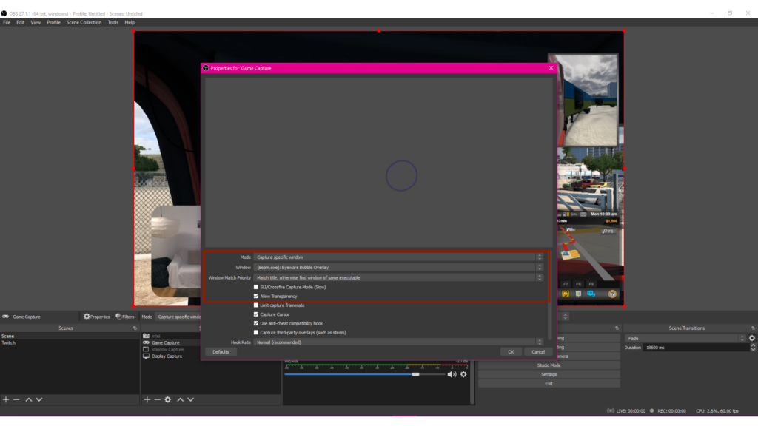The height and width of the screenshot is (426, 758).
Task: Open the Scene Collection menu
Action: pyautogui.click(x=84, y=22)
